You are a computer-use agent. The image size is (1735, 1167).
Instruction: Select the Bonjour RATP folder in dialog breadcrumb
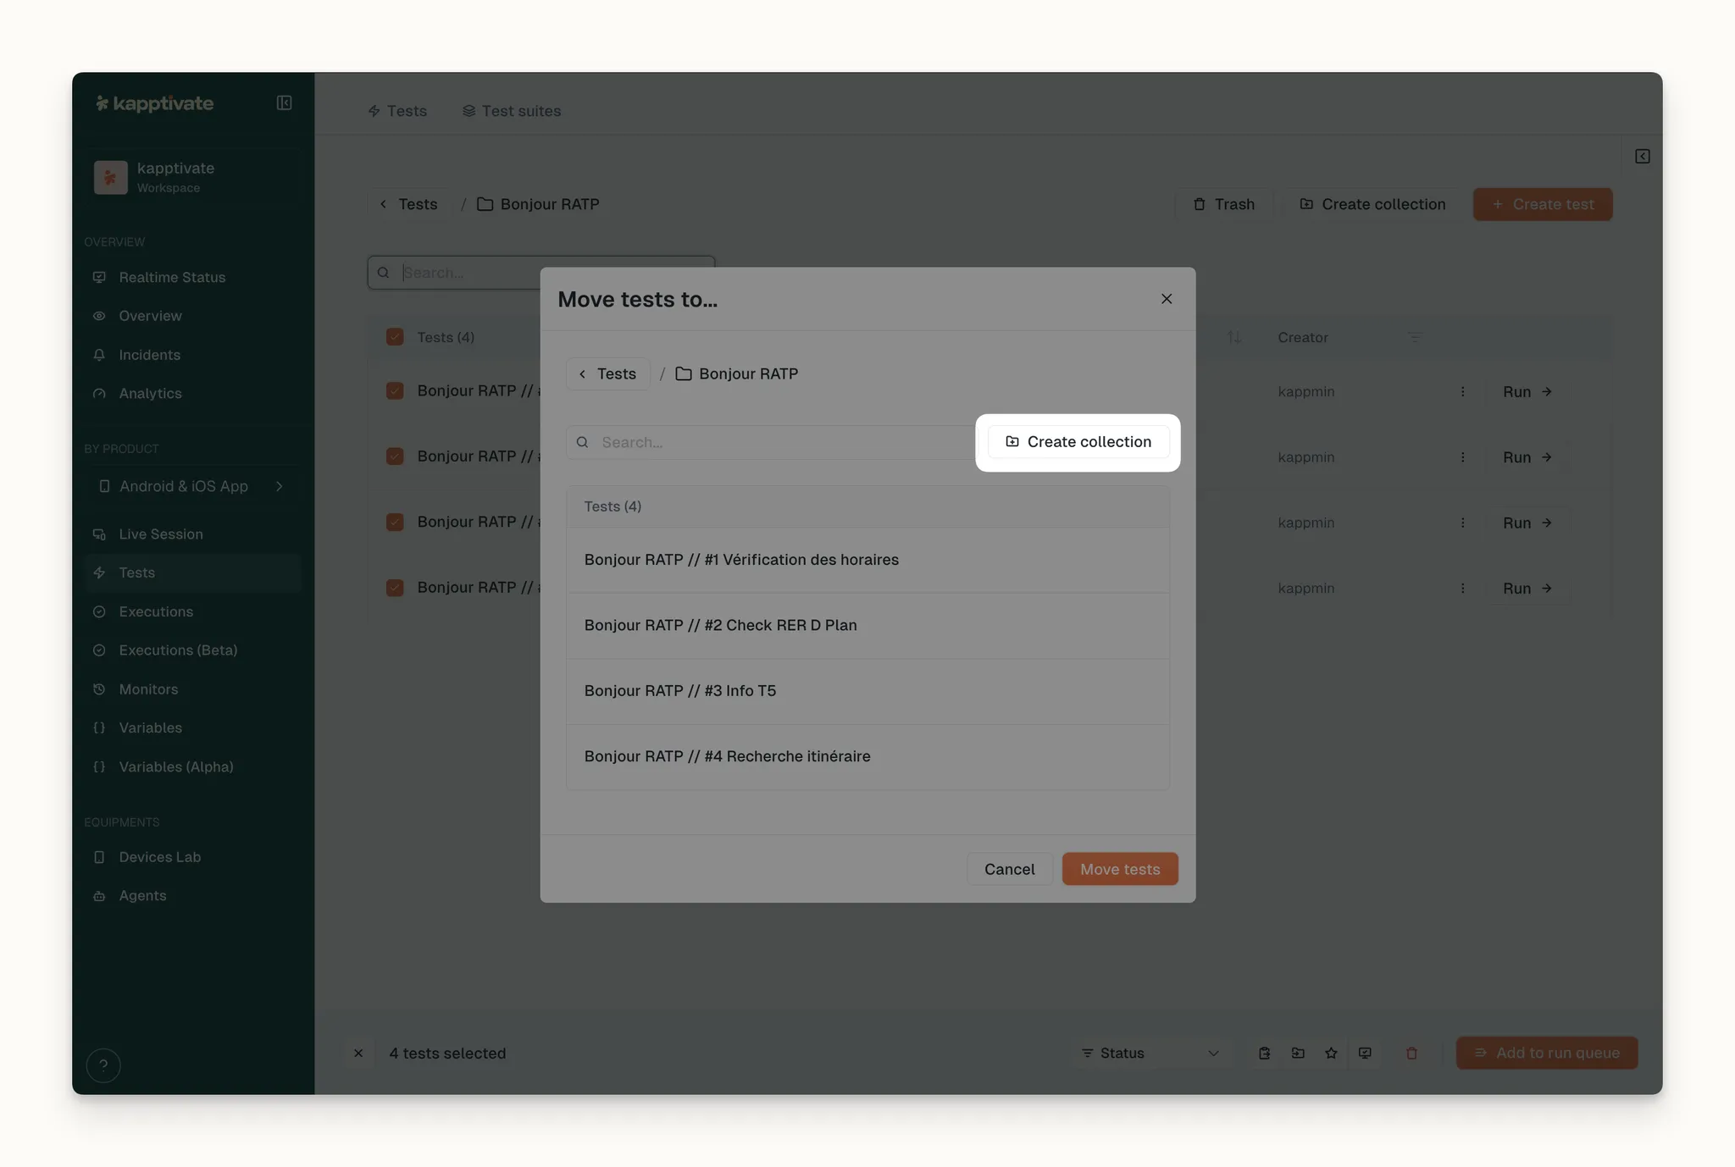pyautogui.click(x=737, y=373)
